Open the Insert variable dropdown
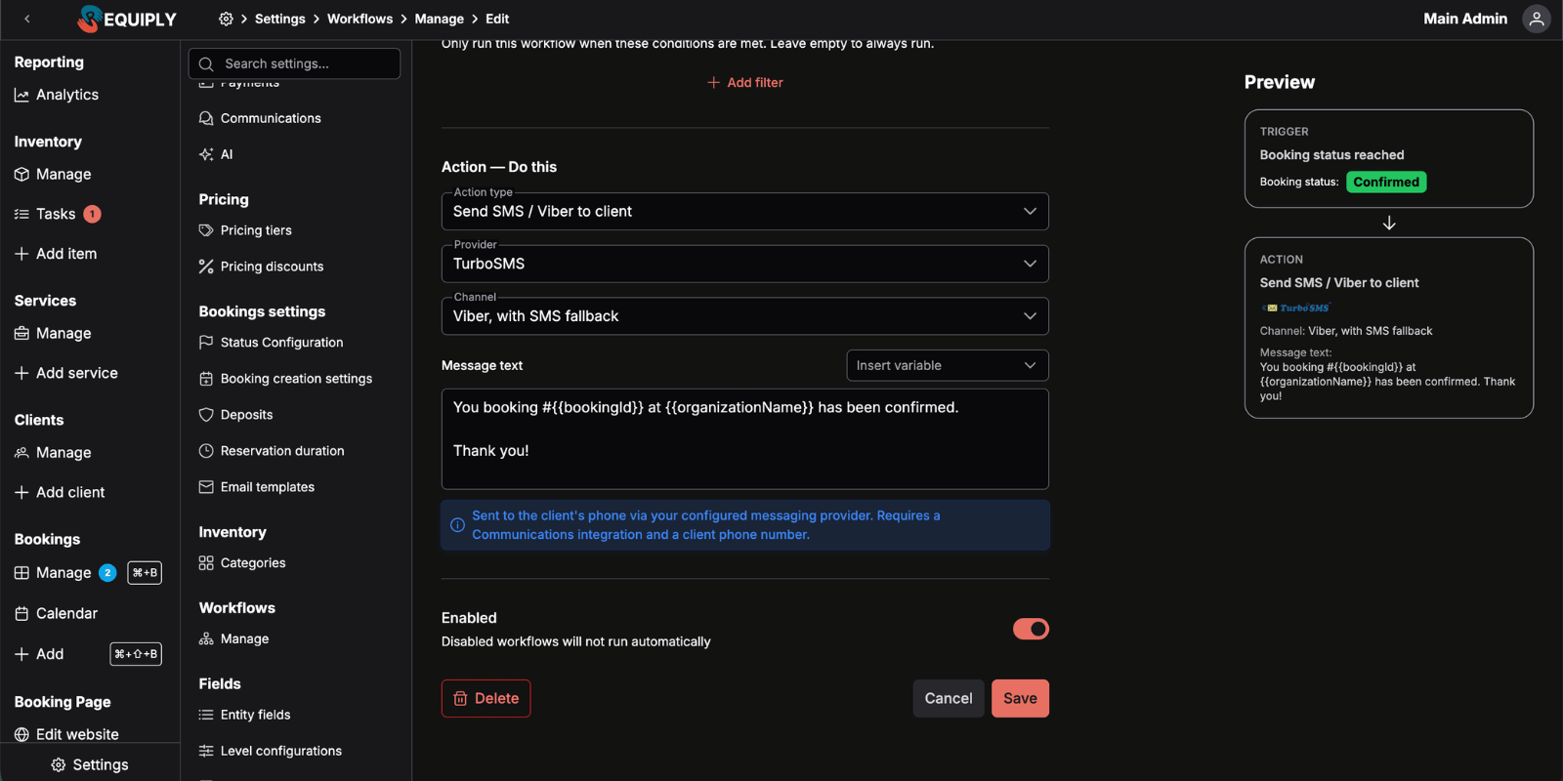Screen dimensions: 1563x781 pyautogui.click(x=948, y=365)
